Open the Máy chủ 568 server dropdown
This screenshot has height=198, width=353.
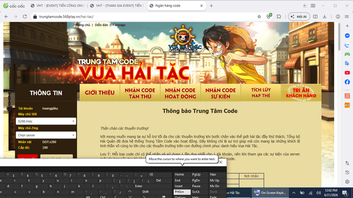click(x=46, y=121)
